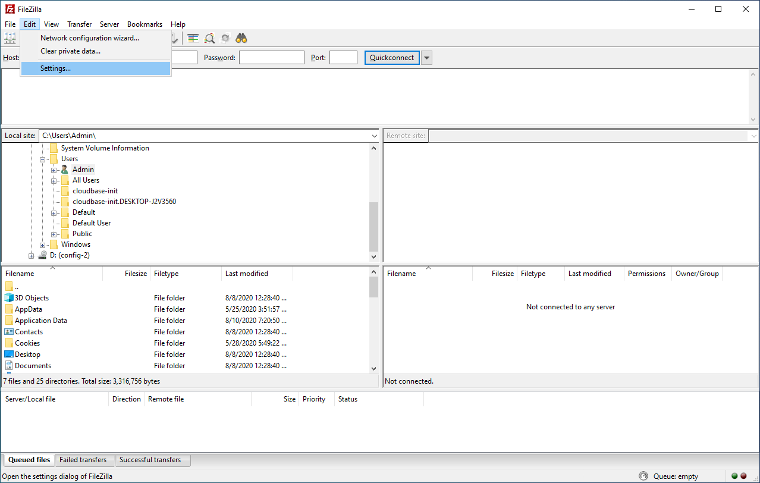The height and width of the screenshot is (483, 760).
Task: Toggle the directory comparison toolbar icon
Action: [193, 39]
